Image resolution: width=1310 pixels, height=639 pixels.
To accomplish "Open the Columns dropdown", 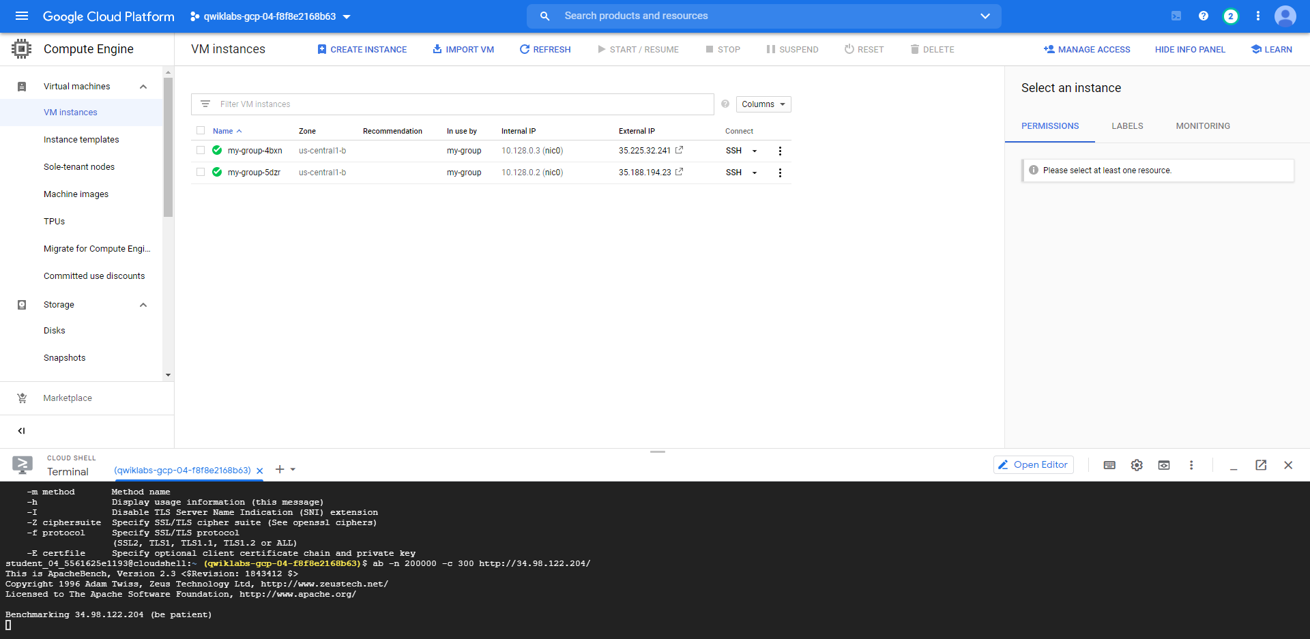I will point(763,104).
